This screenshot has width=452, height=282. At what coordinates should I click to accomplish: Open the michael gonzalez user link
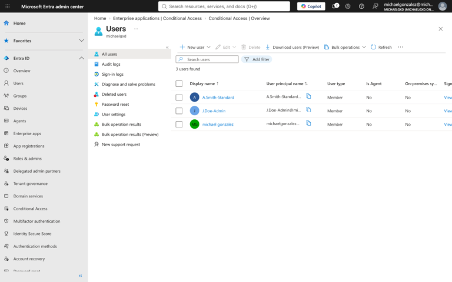point(218,125)
